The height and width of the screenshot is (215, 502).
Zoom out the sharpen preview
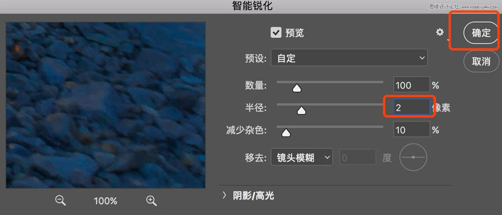(60, 201)
